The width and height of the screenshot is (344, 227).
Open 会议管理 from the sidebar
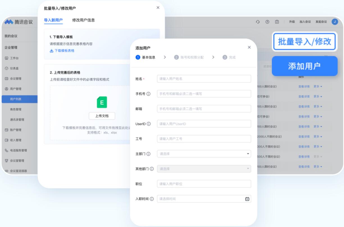click(x=16, y=79)
